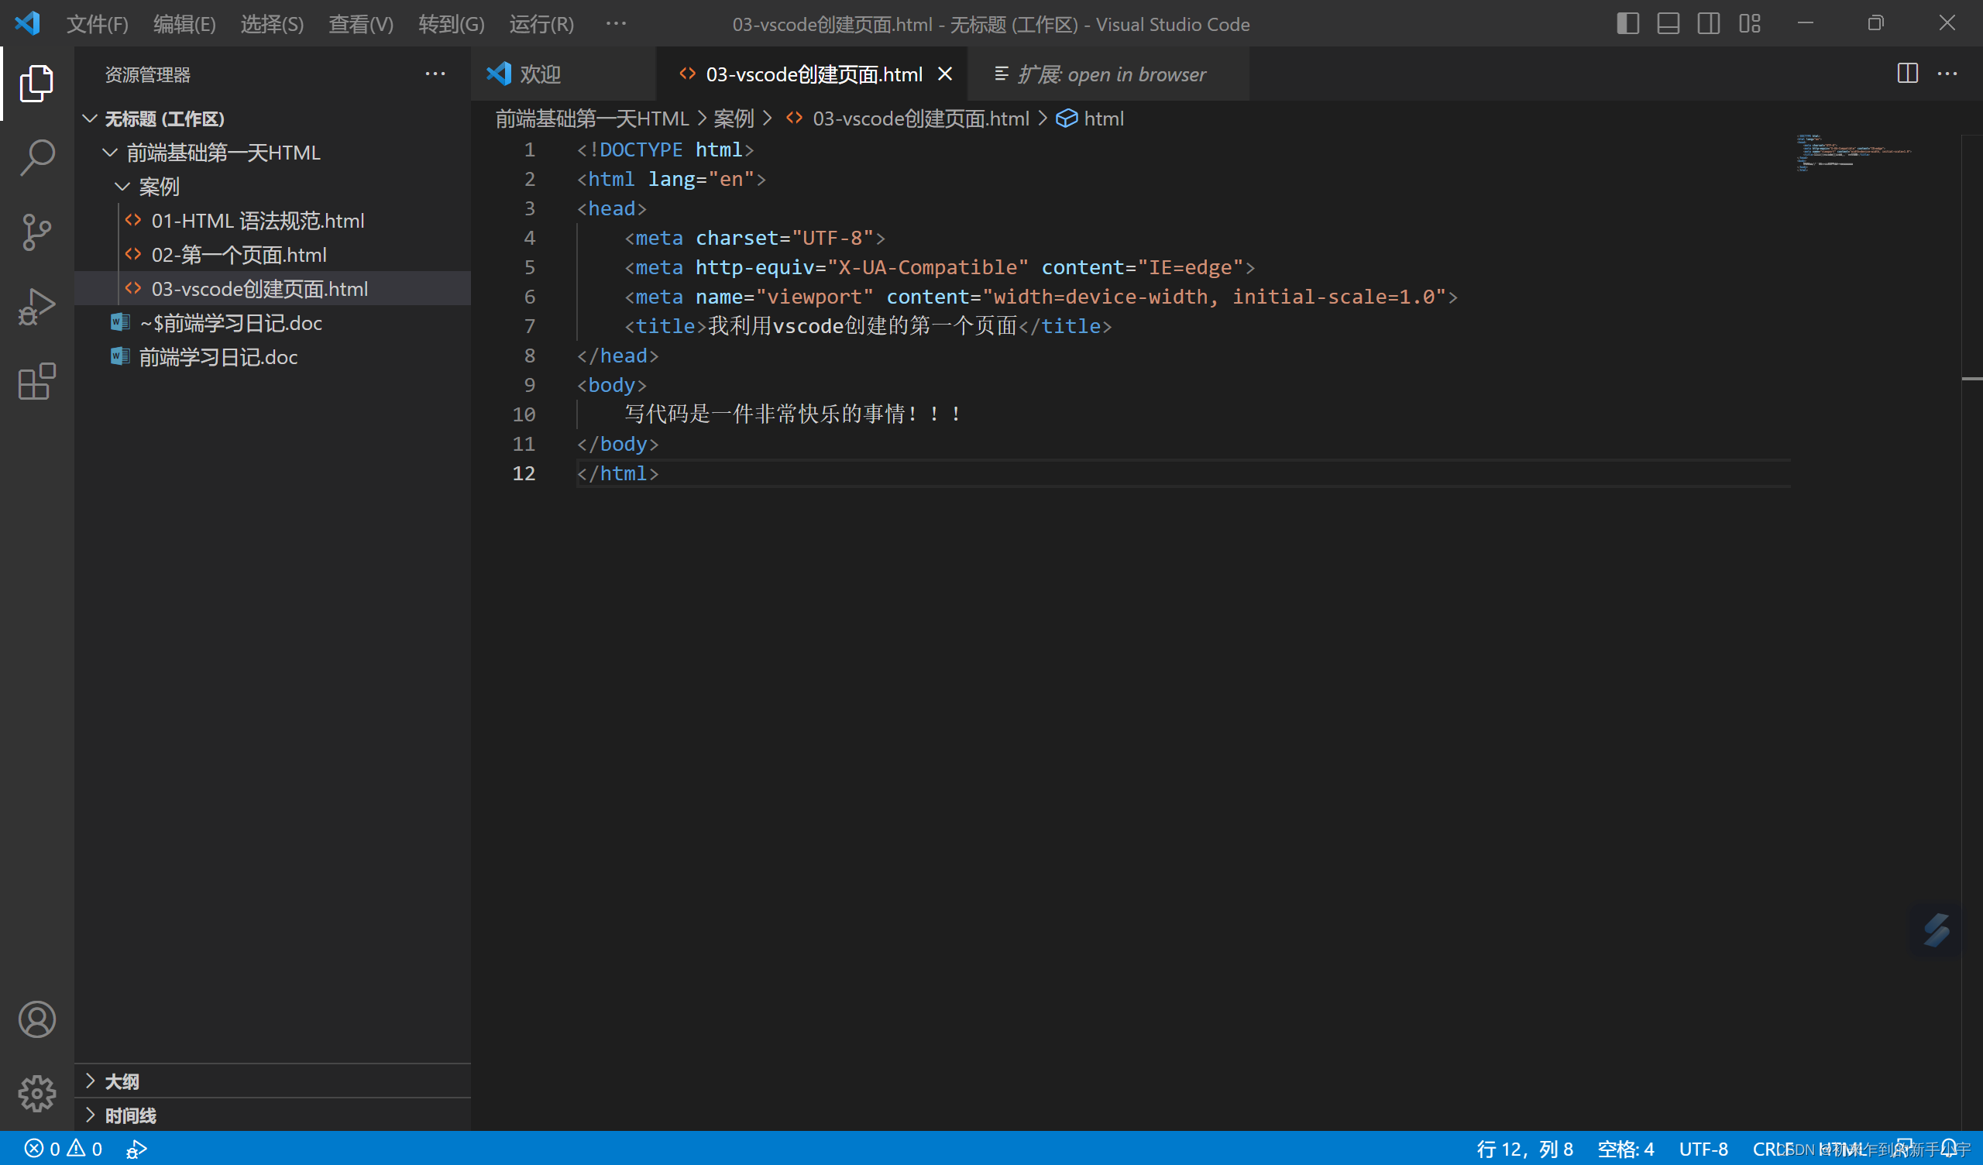Expand the 大纲 outline section

122,1081
